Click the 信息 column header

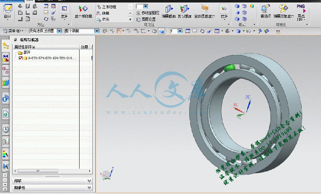click(x=85, y=47)
